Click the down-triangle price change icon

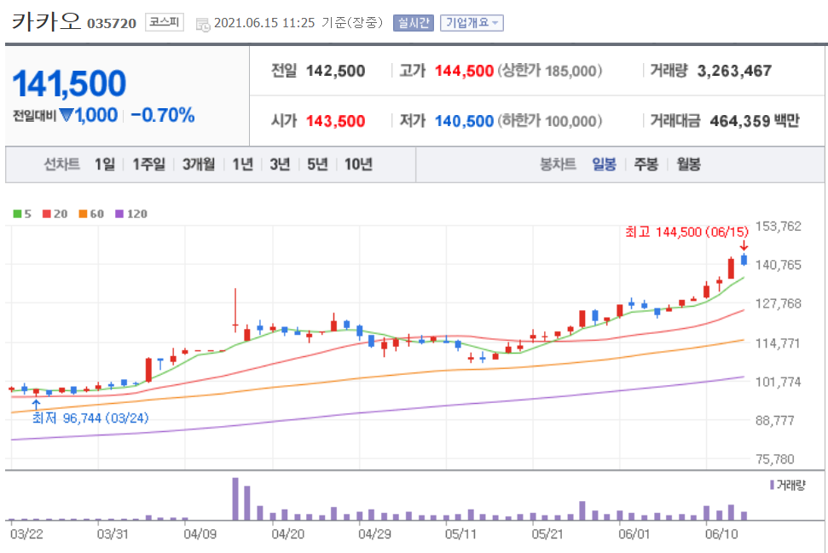66,114
